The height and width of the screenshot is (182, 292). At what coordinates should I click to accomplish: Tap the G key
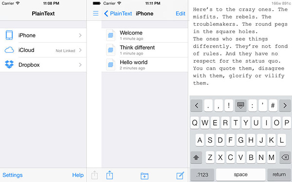click(241, 140)
